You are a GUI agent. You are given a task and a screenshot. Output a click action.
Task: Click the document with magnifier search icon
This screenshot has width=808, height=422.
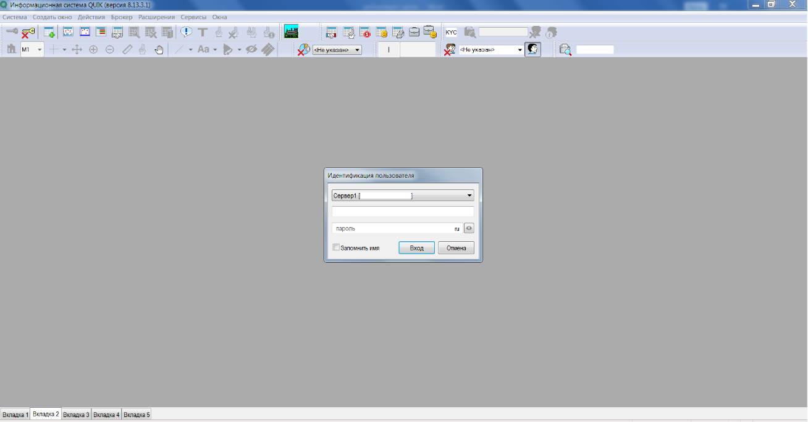coord(565,50)
